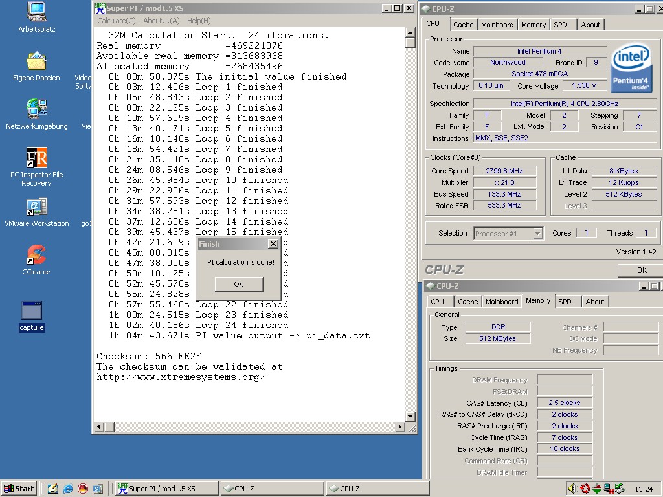Click the Core Speed 2799.6 MHz field
The image size is (663, 497).
click(504, 171)
